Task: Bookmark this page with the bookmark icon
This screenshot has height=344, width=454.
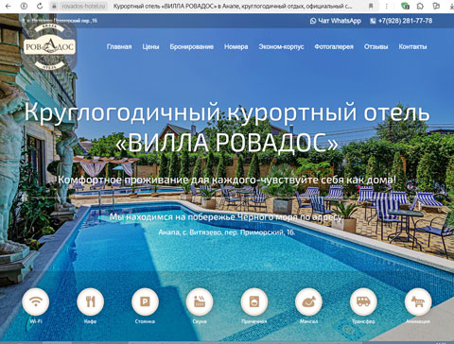Action: pyautogui.click(x=371, y=6)
